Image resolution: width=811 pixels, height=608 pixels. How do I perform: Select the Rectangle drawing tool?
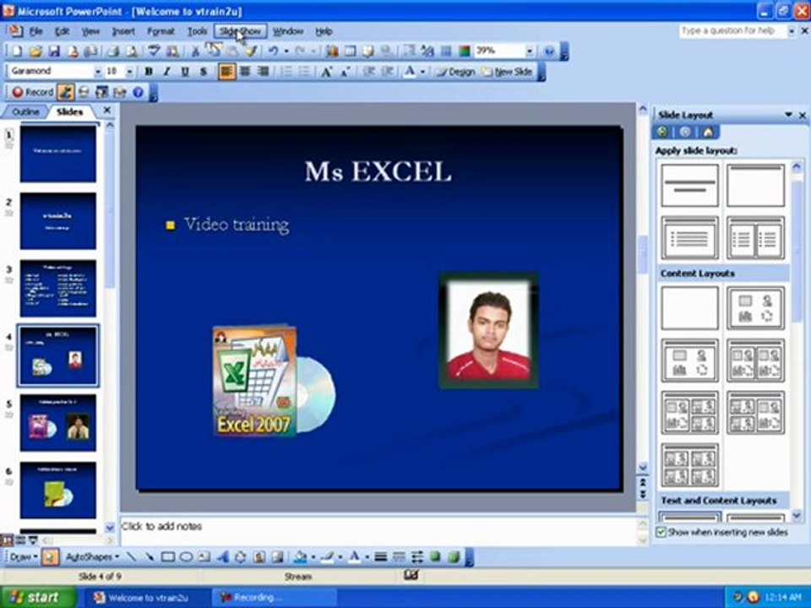167,556
